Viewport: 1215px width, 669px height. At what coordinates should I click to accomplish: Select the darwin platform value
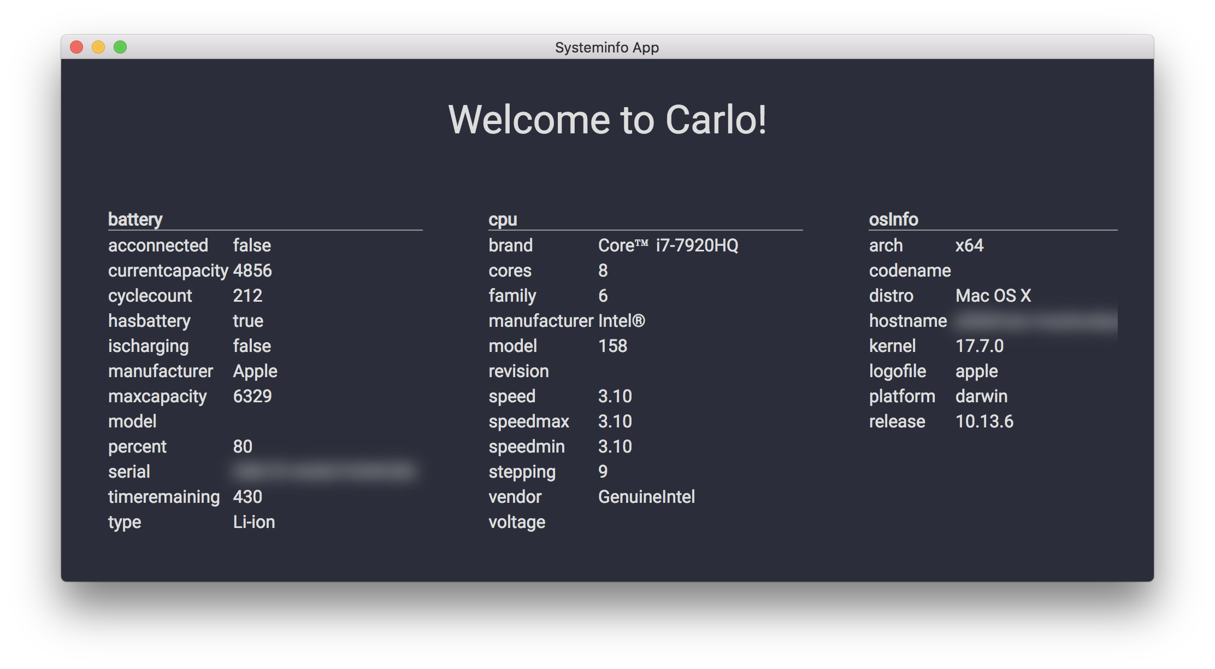[981, 396]
